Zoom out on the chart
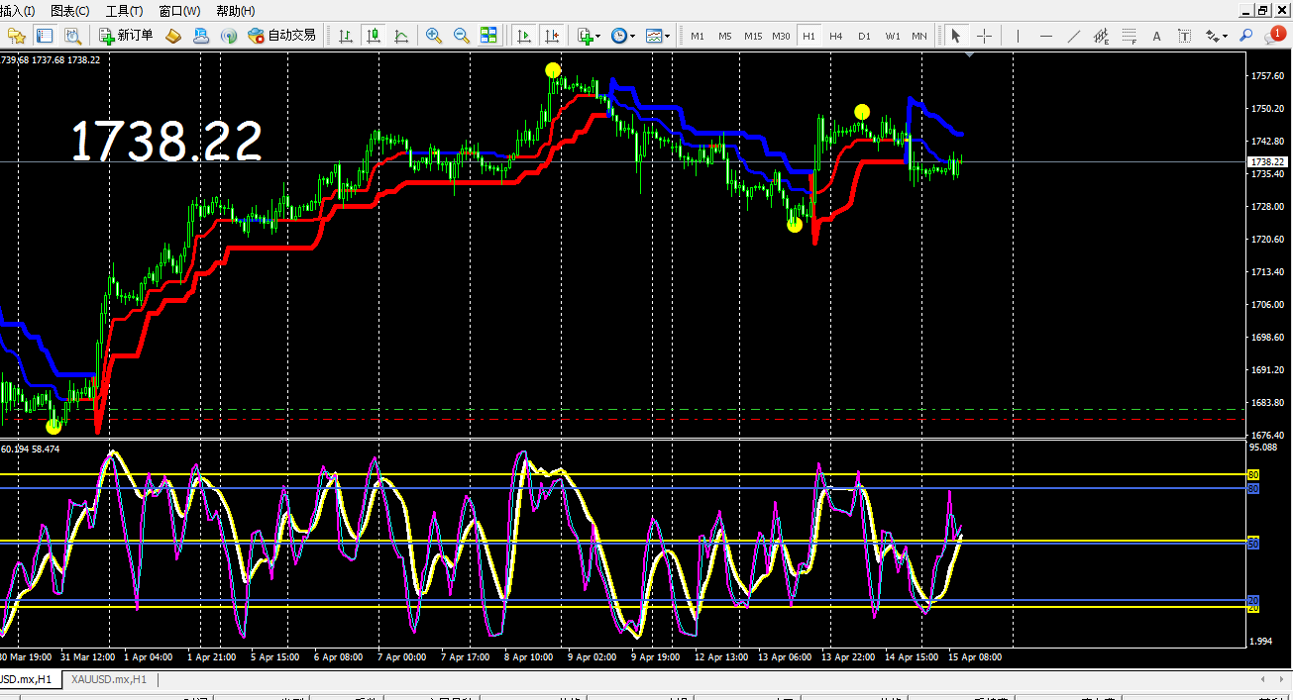The width and height of the screenshot is (1293, 700). pos(461,36)
